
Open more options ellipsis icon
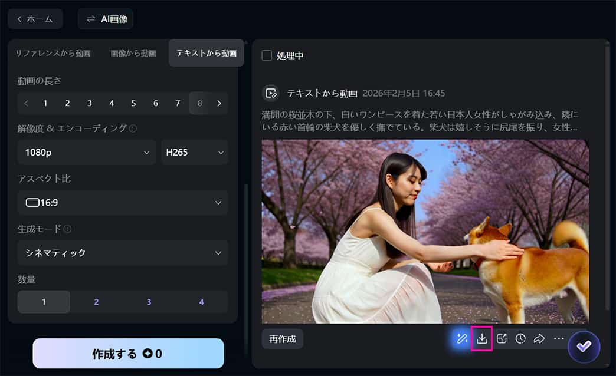(x=558, y=338)
